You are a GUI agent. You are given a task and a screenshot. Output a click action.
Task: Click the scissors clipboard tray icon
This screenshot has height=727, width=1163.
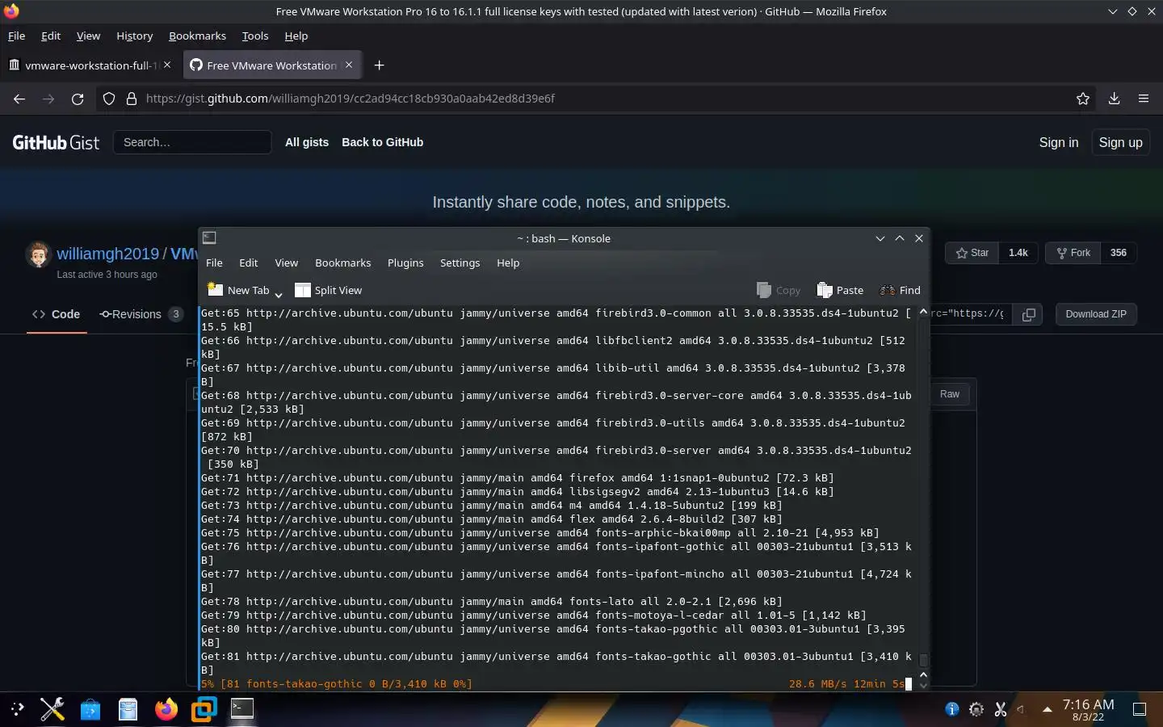[1001, 709]
